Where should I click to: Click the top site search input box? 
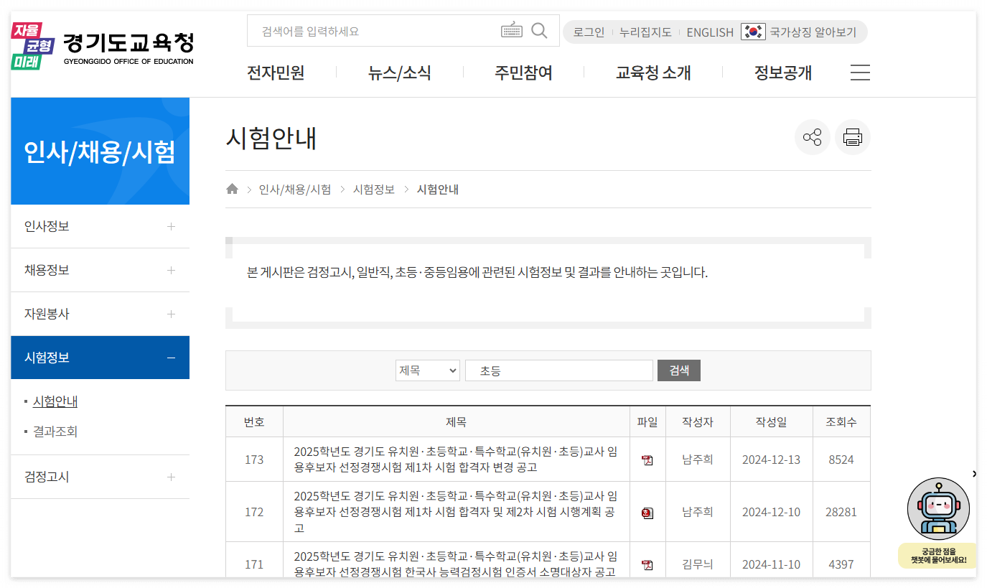click(x=373, y=30)
